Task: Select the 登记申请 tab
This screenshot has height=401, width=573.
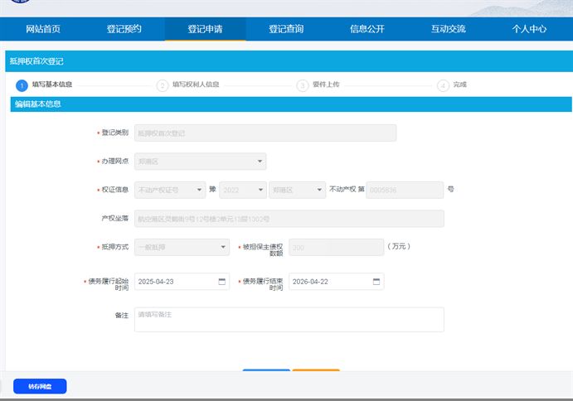Action: (205, 29)
